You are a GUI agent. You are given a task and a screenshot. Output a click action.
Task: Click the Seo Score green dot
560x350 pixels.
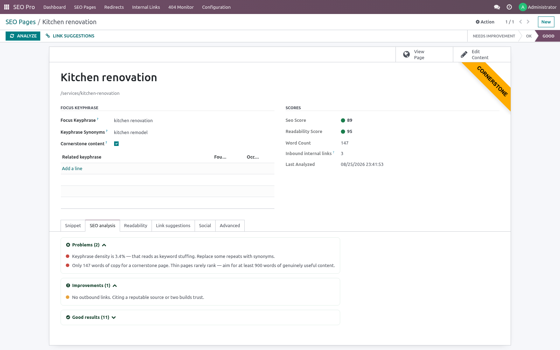coord(343,120)
